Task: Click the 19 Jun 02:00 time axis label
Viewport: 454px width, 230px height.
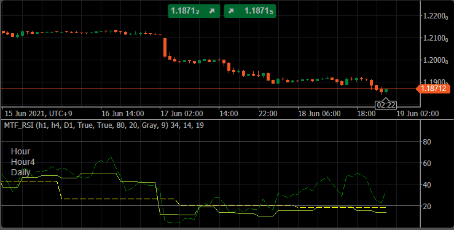Action: (417, 114)
